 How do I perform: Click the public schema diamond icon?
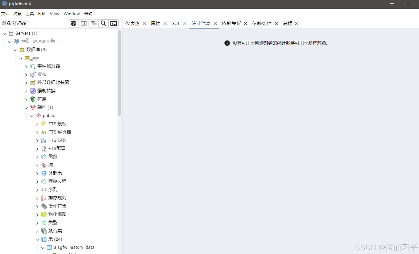(38, 116)
